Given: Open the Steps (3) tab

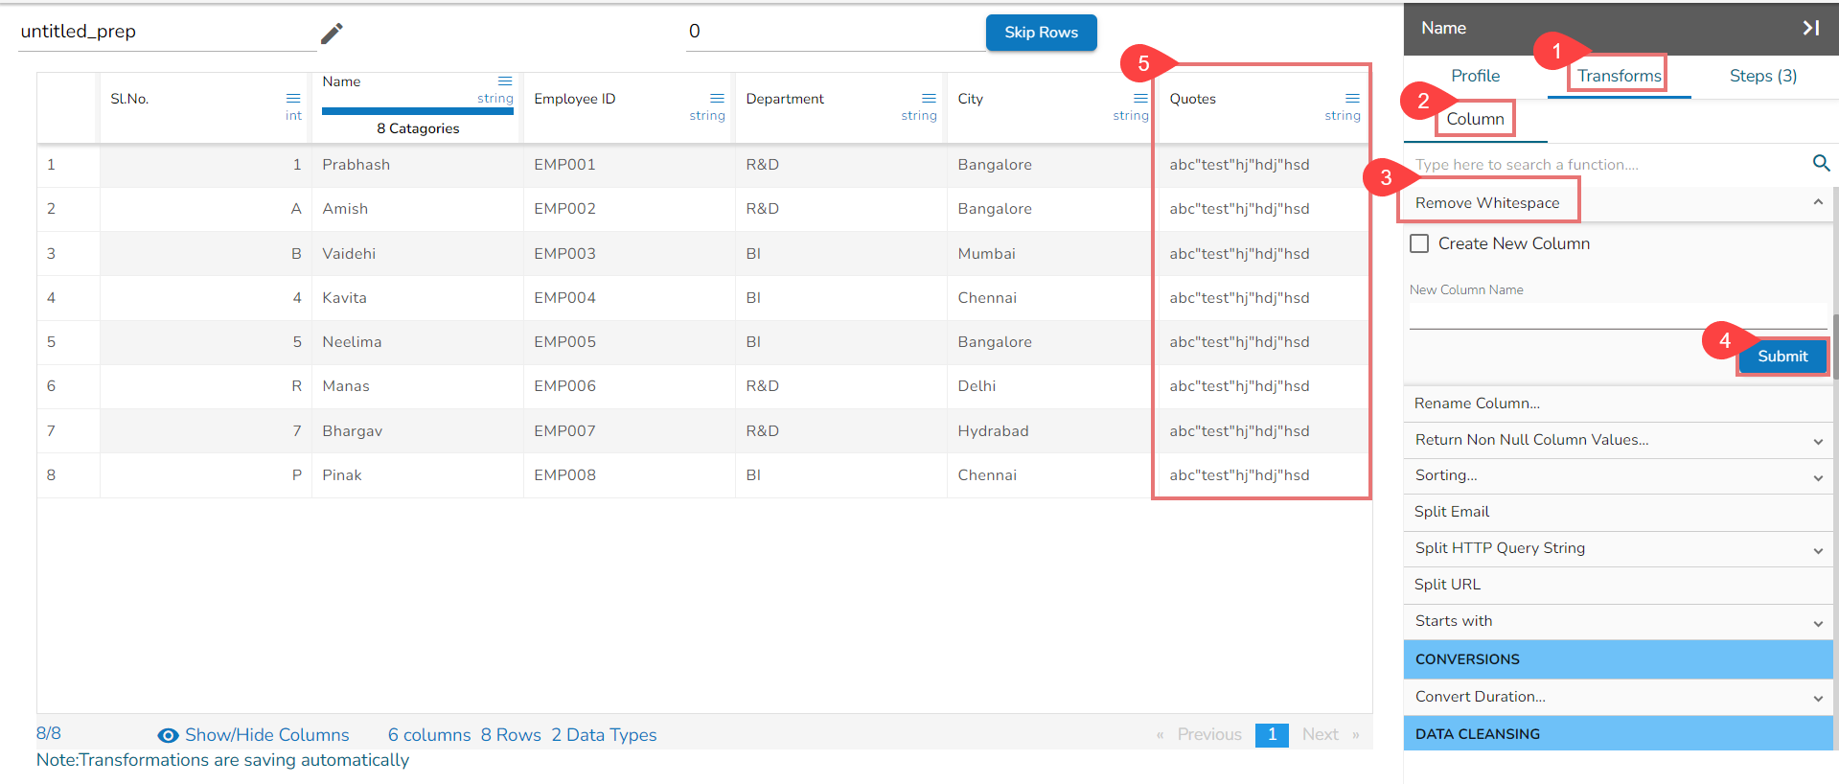Looking at the screenshot, I should [x=1762, y=76].
